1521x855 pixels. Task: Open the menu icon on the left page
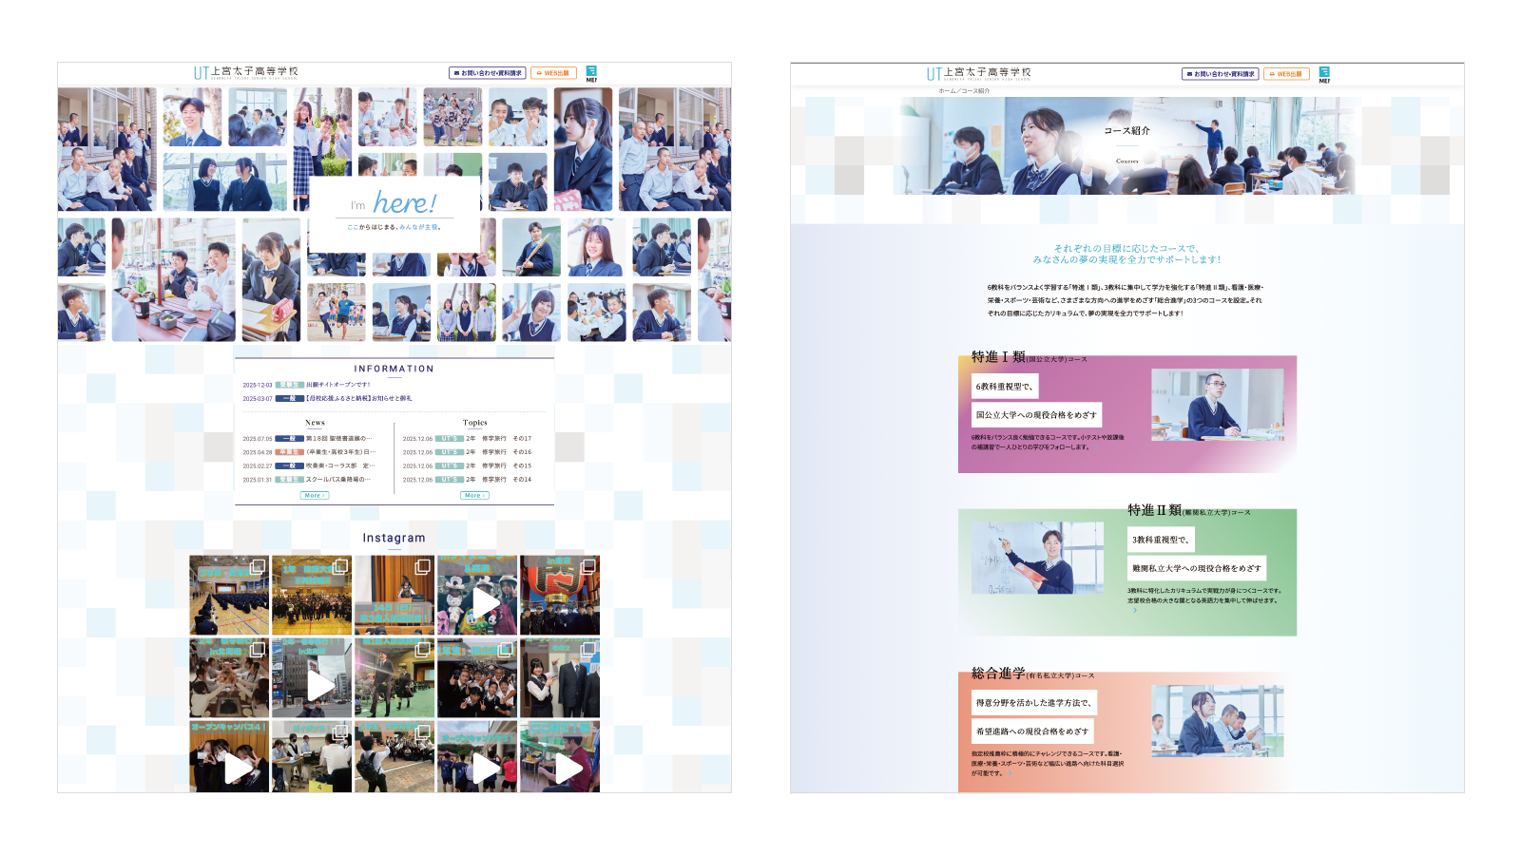[x=591, y=72]
